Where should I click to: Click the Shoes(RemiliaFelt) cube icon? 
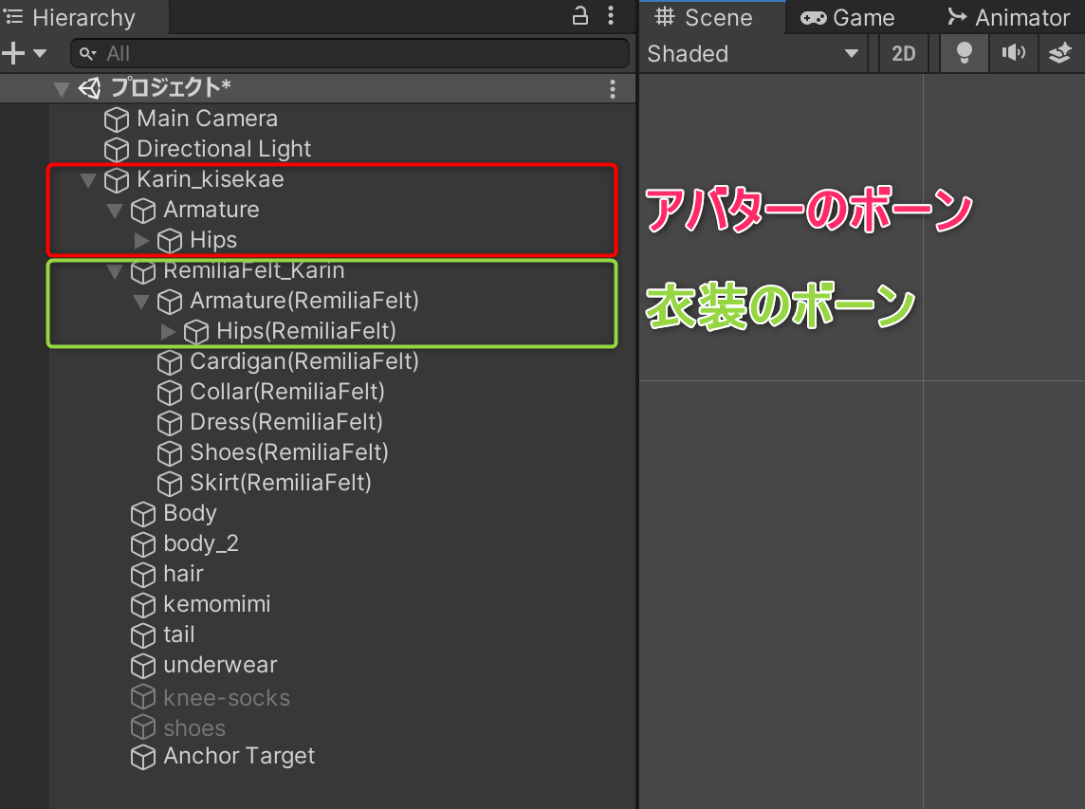(170, 453)
